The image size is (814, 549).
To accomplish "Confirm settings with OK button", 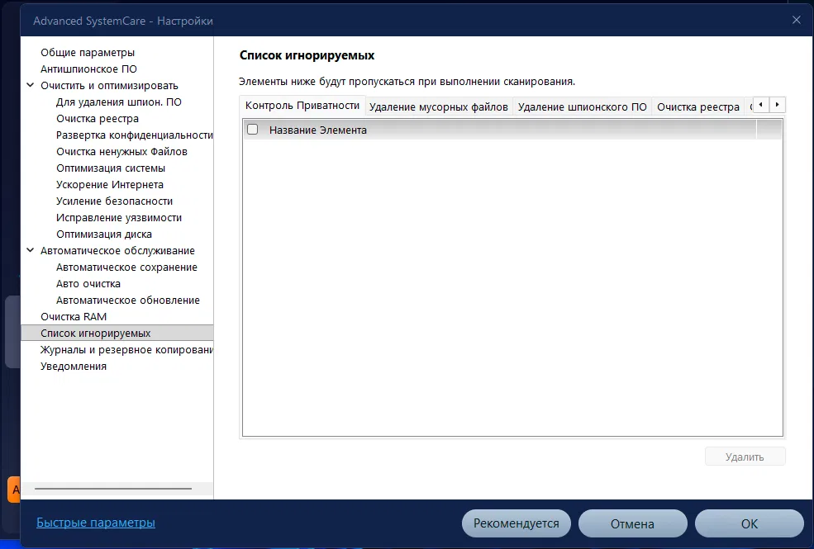I will coord(749,523).
